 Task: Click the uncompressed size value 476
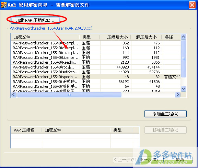(x=156, y=43)
